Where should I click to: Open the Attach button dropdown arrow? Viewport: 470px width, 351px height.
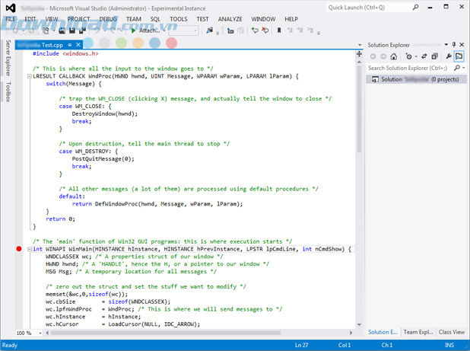164,30
